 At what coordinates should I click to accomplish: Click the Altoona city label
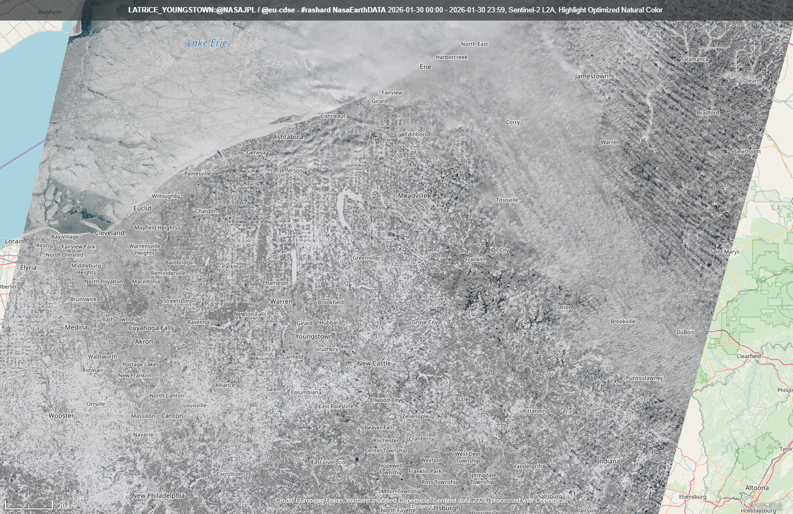(x=757, y=488)
